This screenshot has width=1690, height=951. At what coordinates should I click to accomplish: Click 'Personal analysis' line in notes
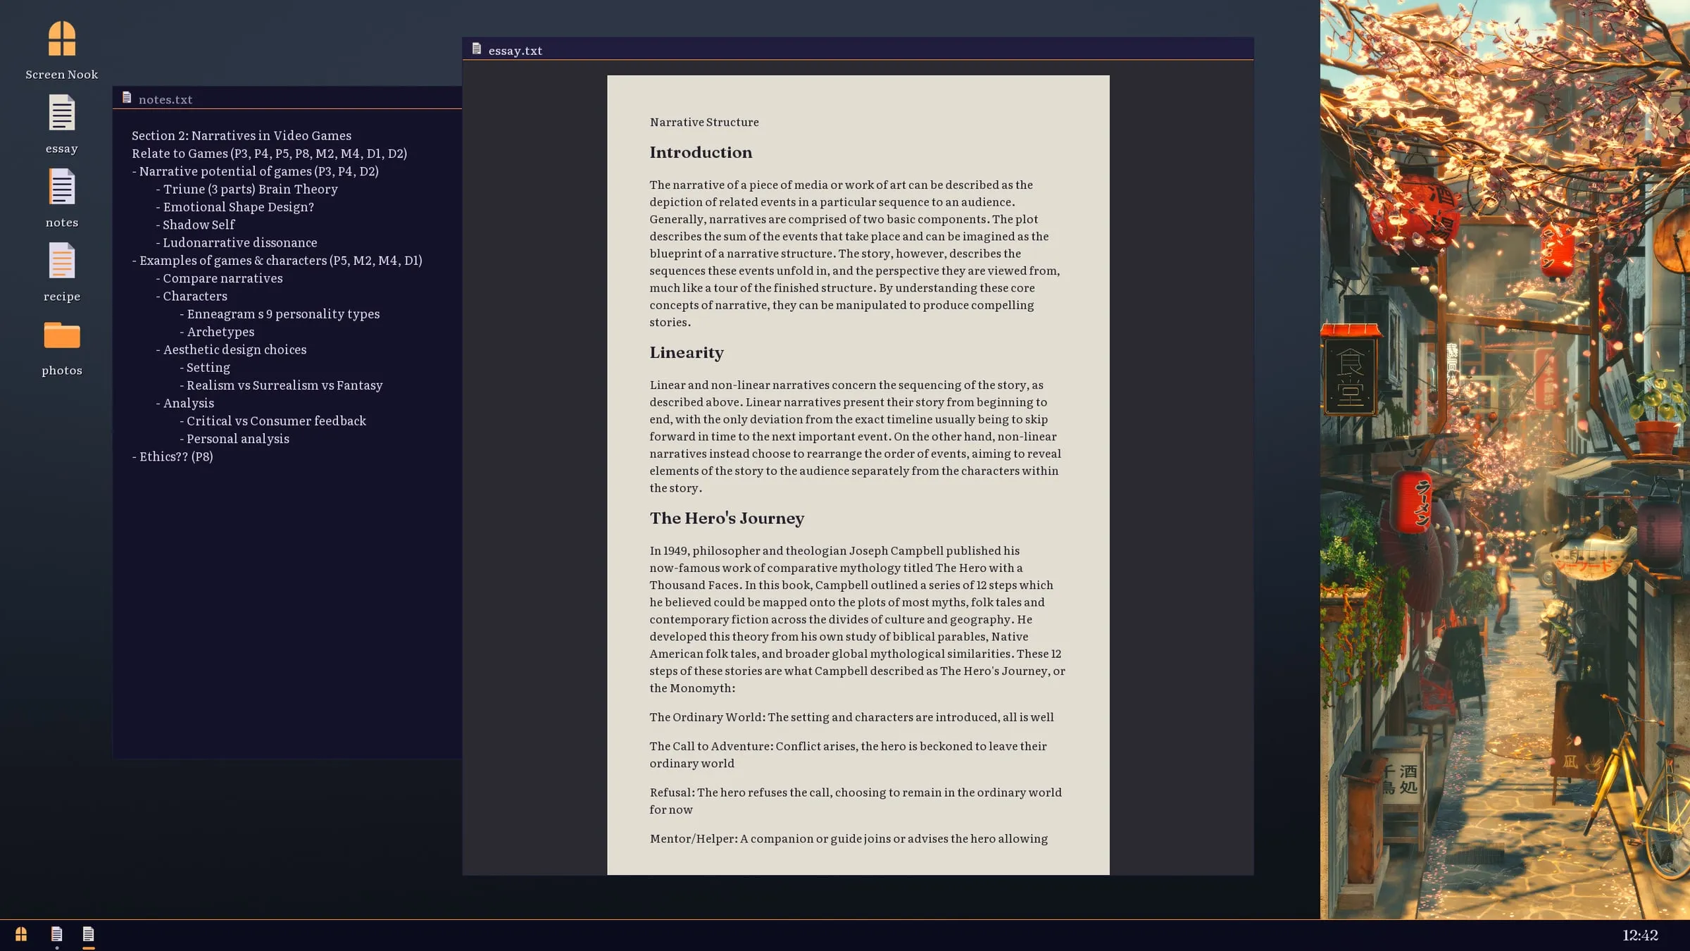pyautogui.click(x=234, y=439)
